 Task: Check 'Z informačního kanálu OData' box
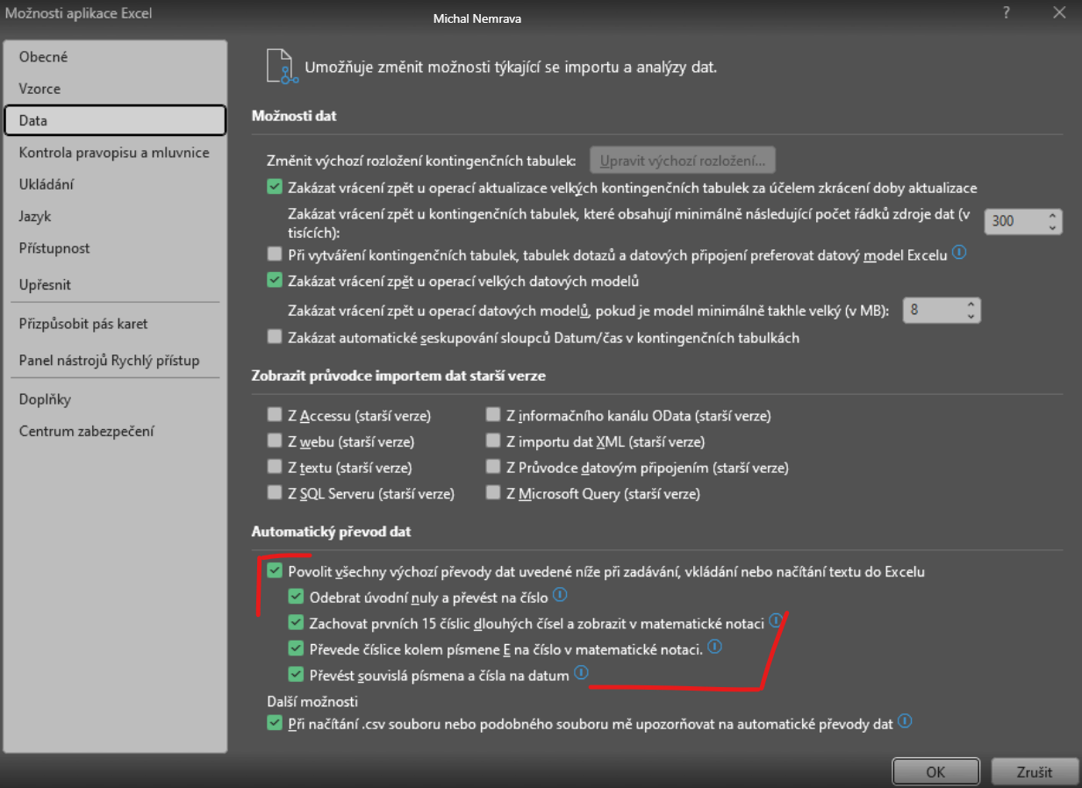pyautogui.click(x=494, y=415)
